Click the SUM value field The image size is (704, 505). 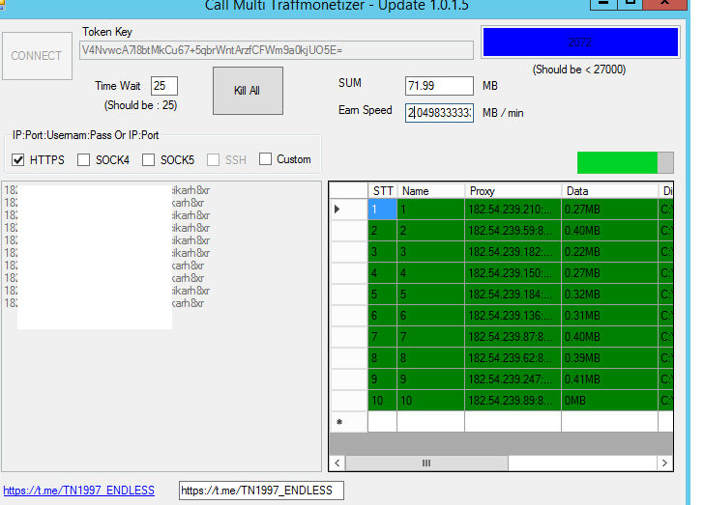tap(439, 86)
